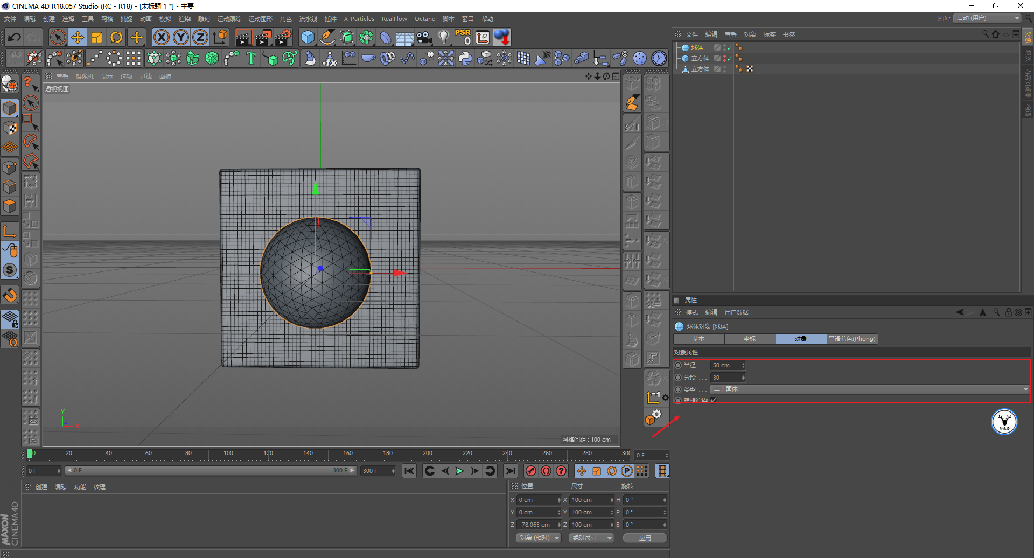This screenshot has height=558, width=1034.
Task: Click the fx Formula effector icon
Action: pyautogui.click(x=330, y=58)
